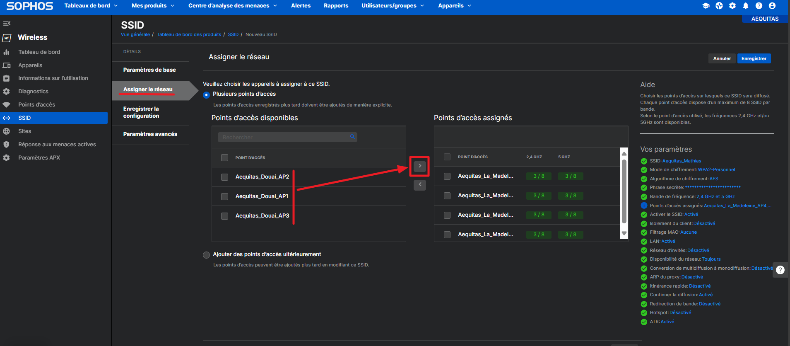The width and height of the screenshot is (790, 346).
Task: Click AEQUITAS account label
Action: (765, 19)
